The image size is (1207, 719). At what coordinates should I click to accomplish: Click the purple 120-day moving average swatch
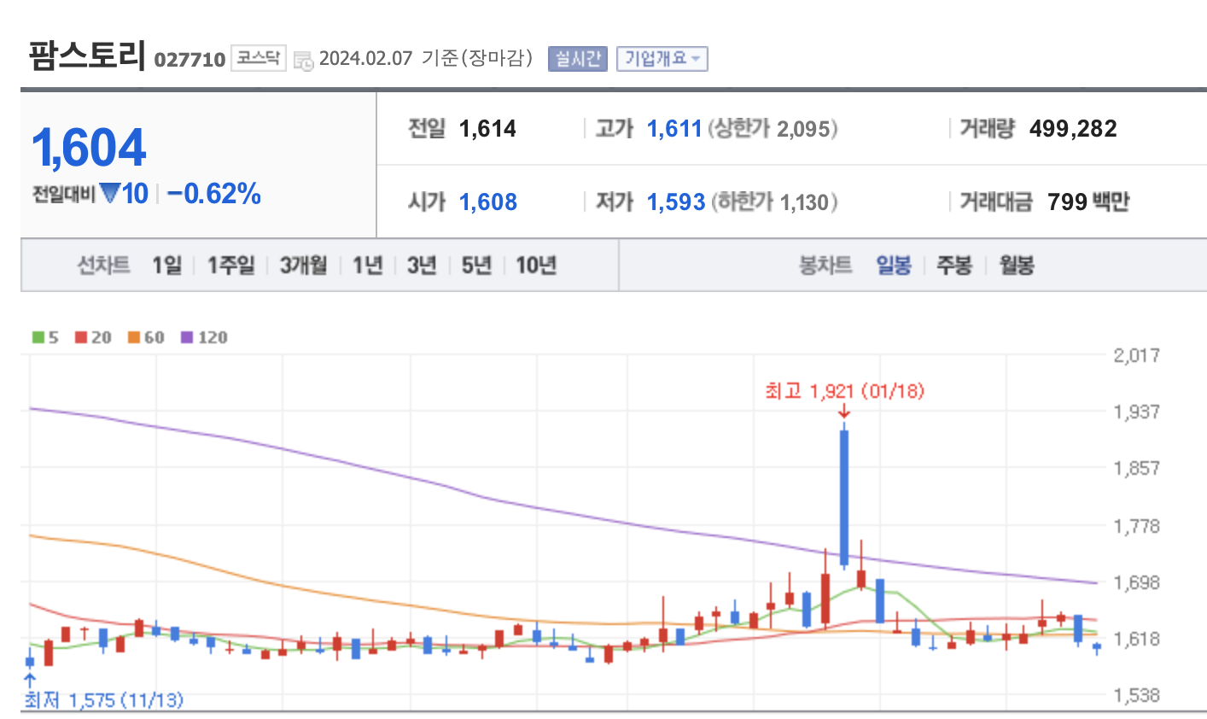tap(187, 337)
